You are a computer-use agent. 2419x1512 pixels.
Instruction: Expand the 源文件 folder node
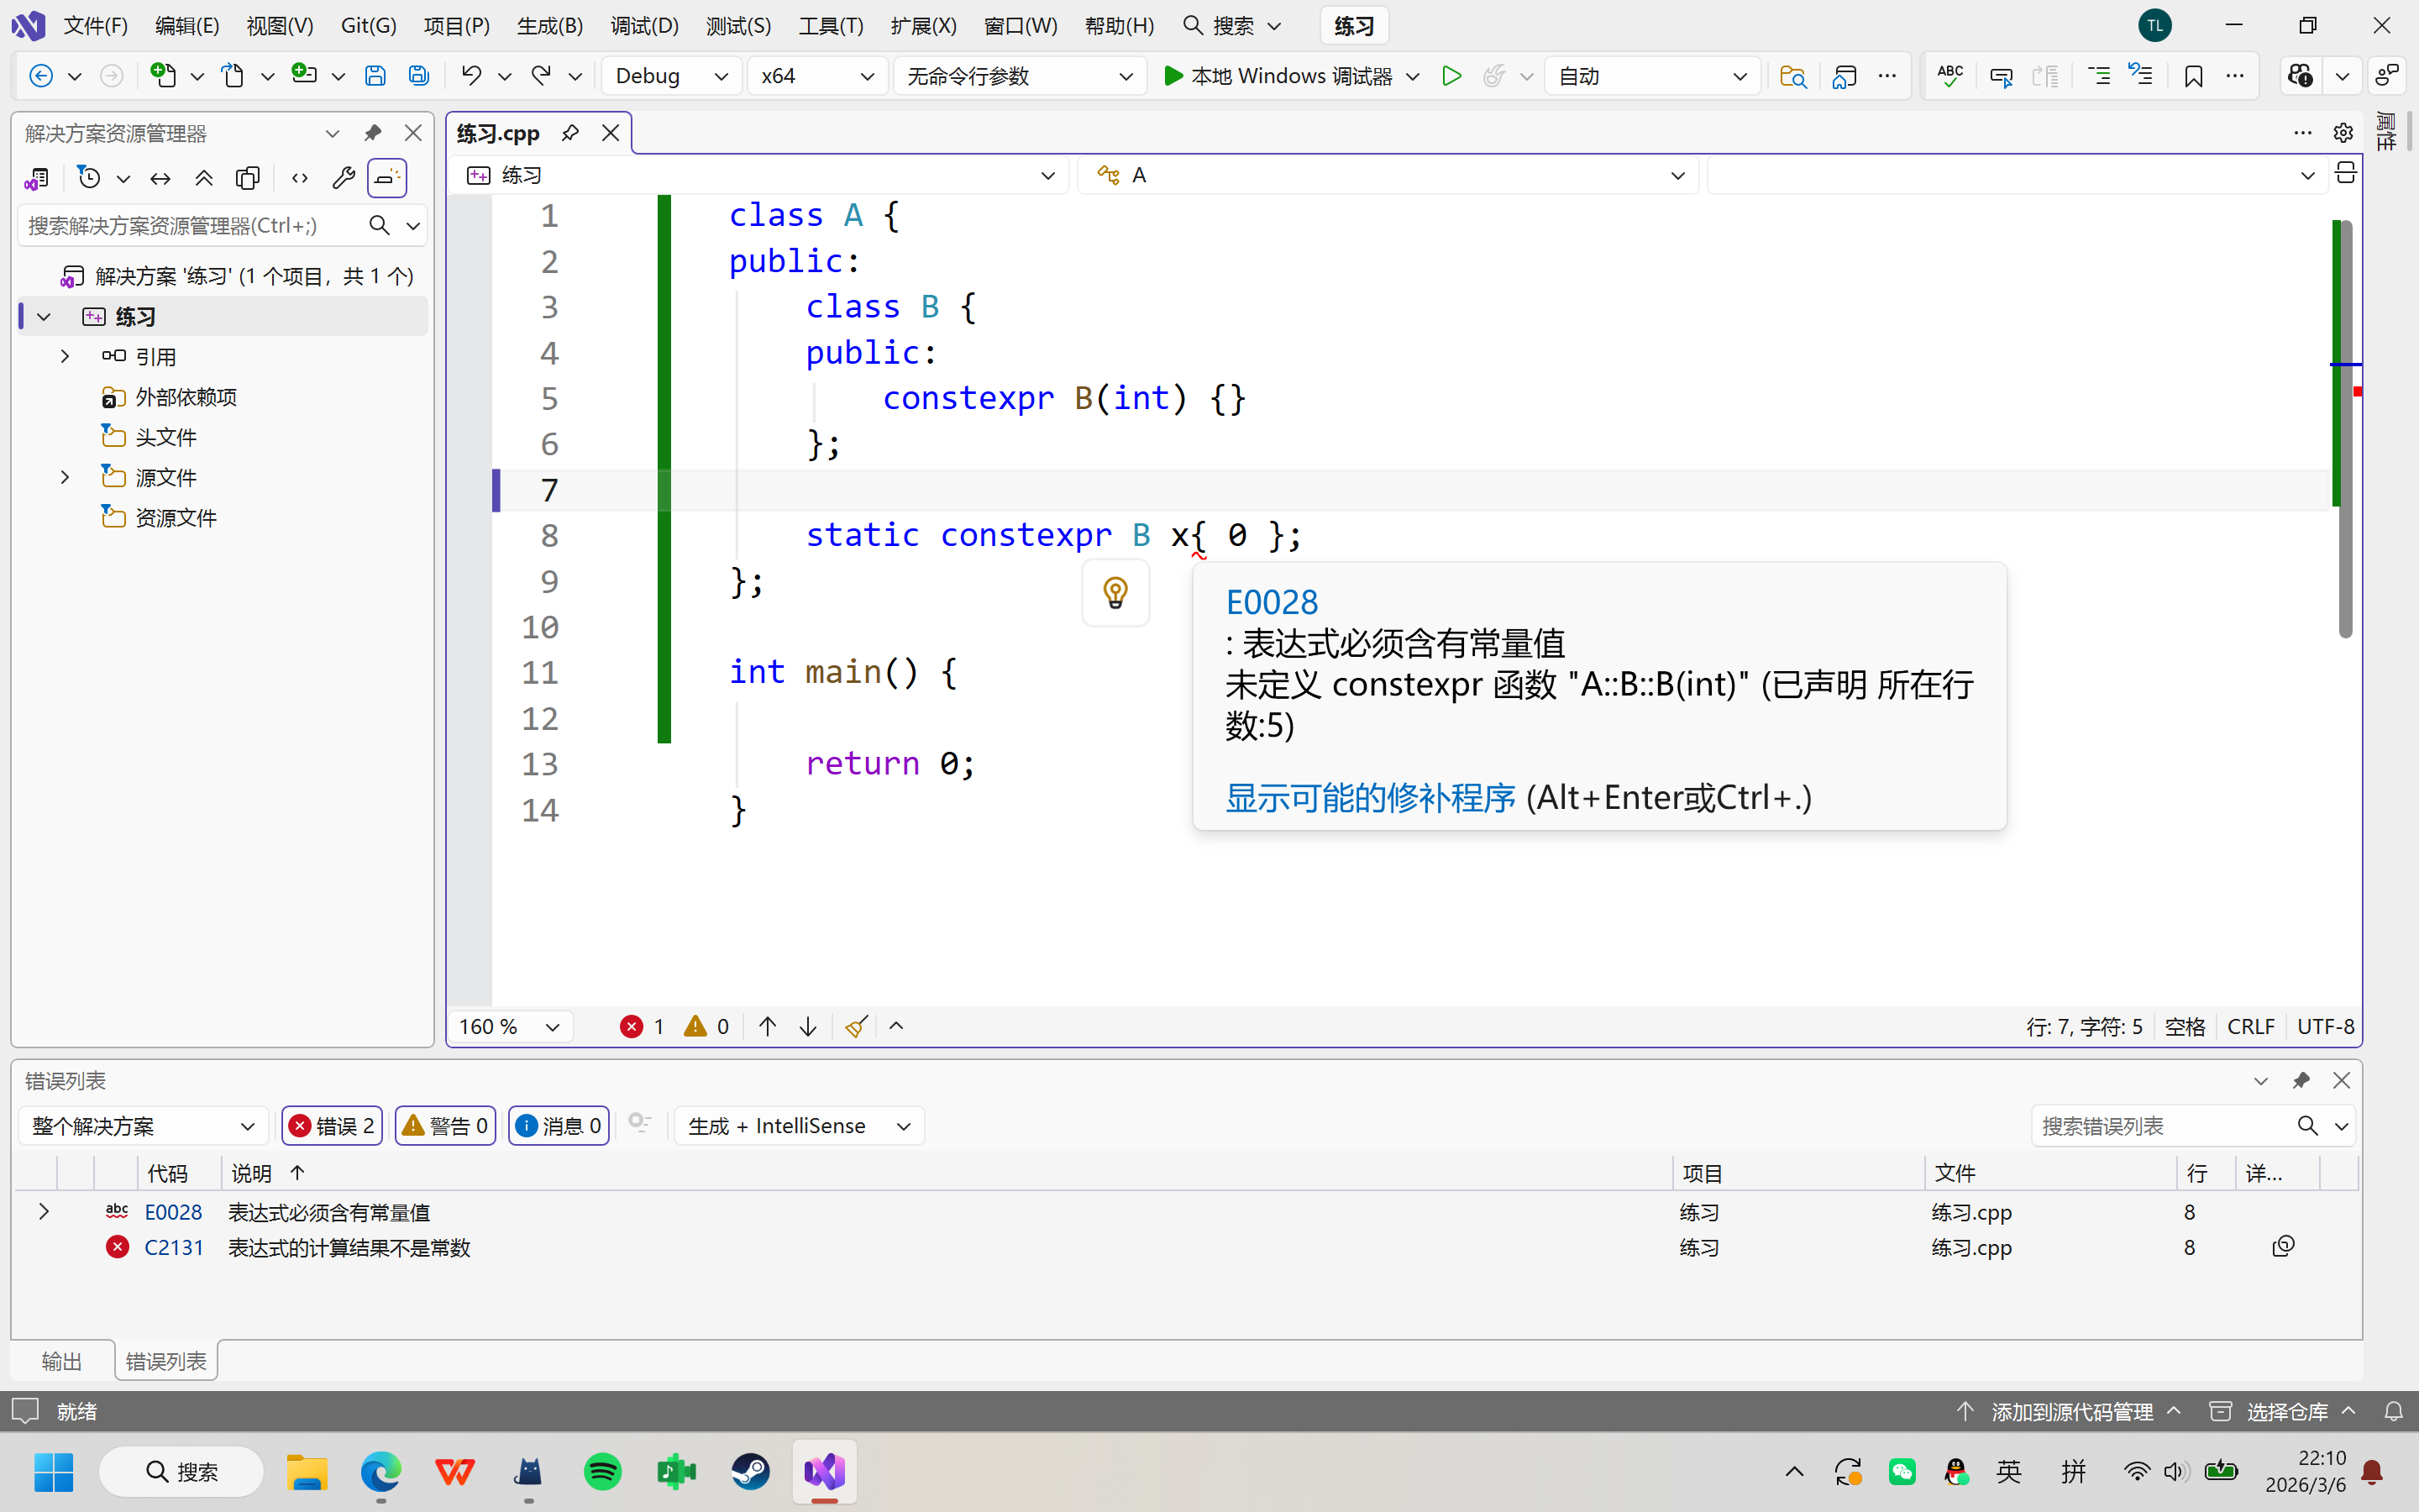pyautogui.click(x=65, y=477)
